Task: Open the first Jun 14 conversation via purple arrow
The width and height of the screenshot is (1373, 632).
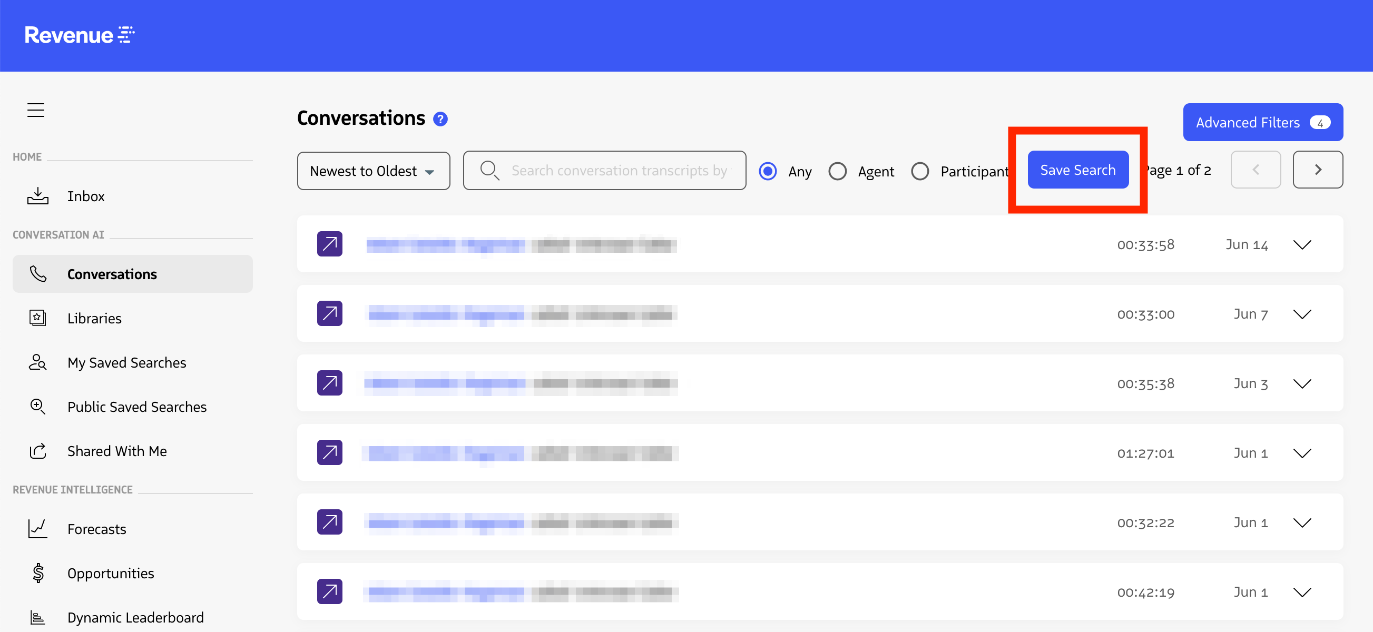Action: click(x=329, y=243)
